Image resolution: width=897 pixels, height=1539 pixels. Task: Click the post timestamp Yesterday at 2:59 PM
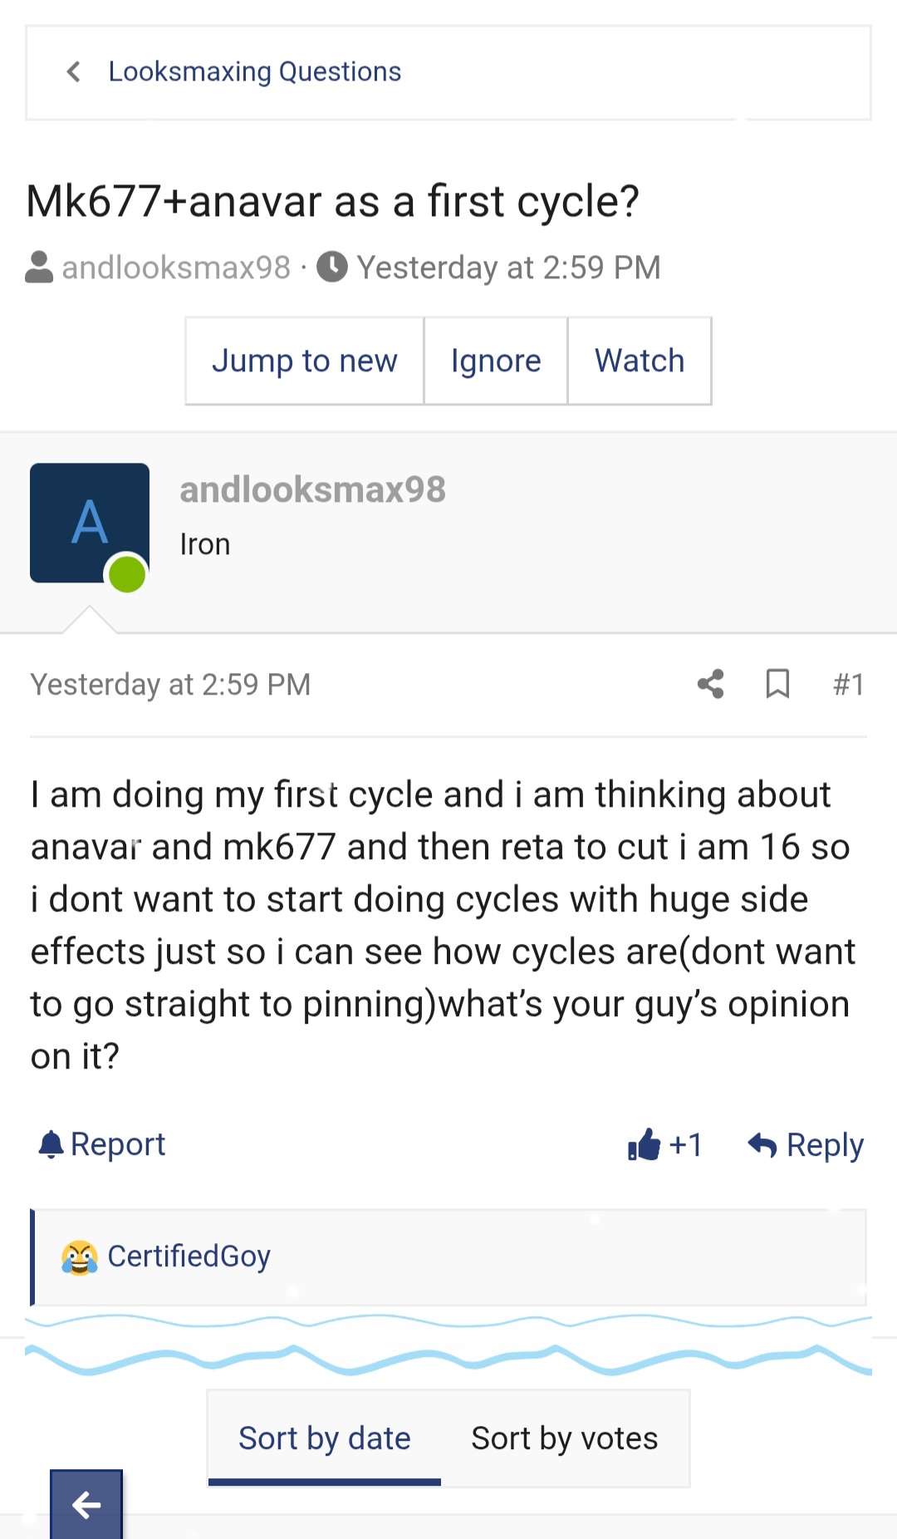[x=170, y=684]
